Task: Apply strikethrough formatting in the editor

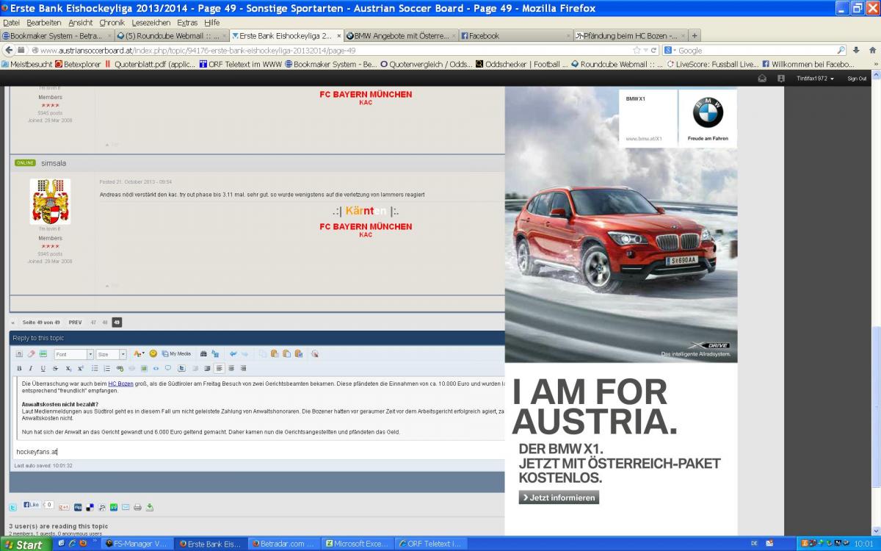Action: (x=55, y=368)
